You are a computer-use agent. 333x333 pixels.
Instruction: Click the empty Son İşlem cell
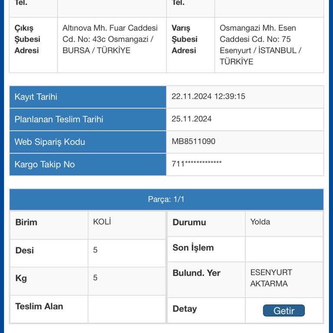coord(284,249)
